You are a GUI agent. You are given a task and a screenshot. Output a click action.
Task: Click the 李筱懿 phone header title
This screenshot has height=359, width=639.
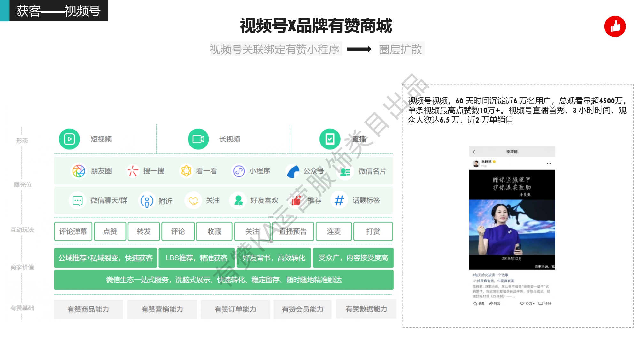tap(512, 152)
